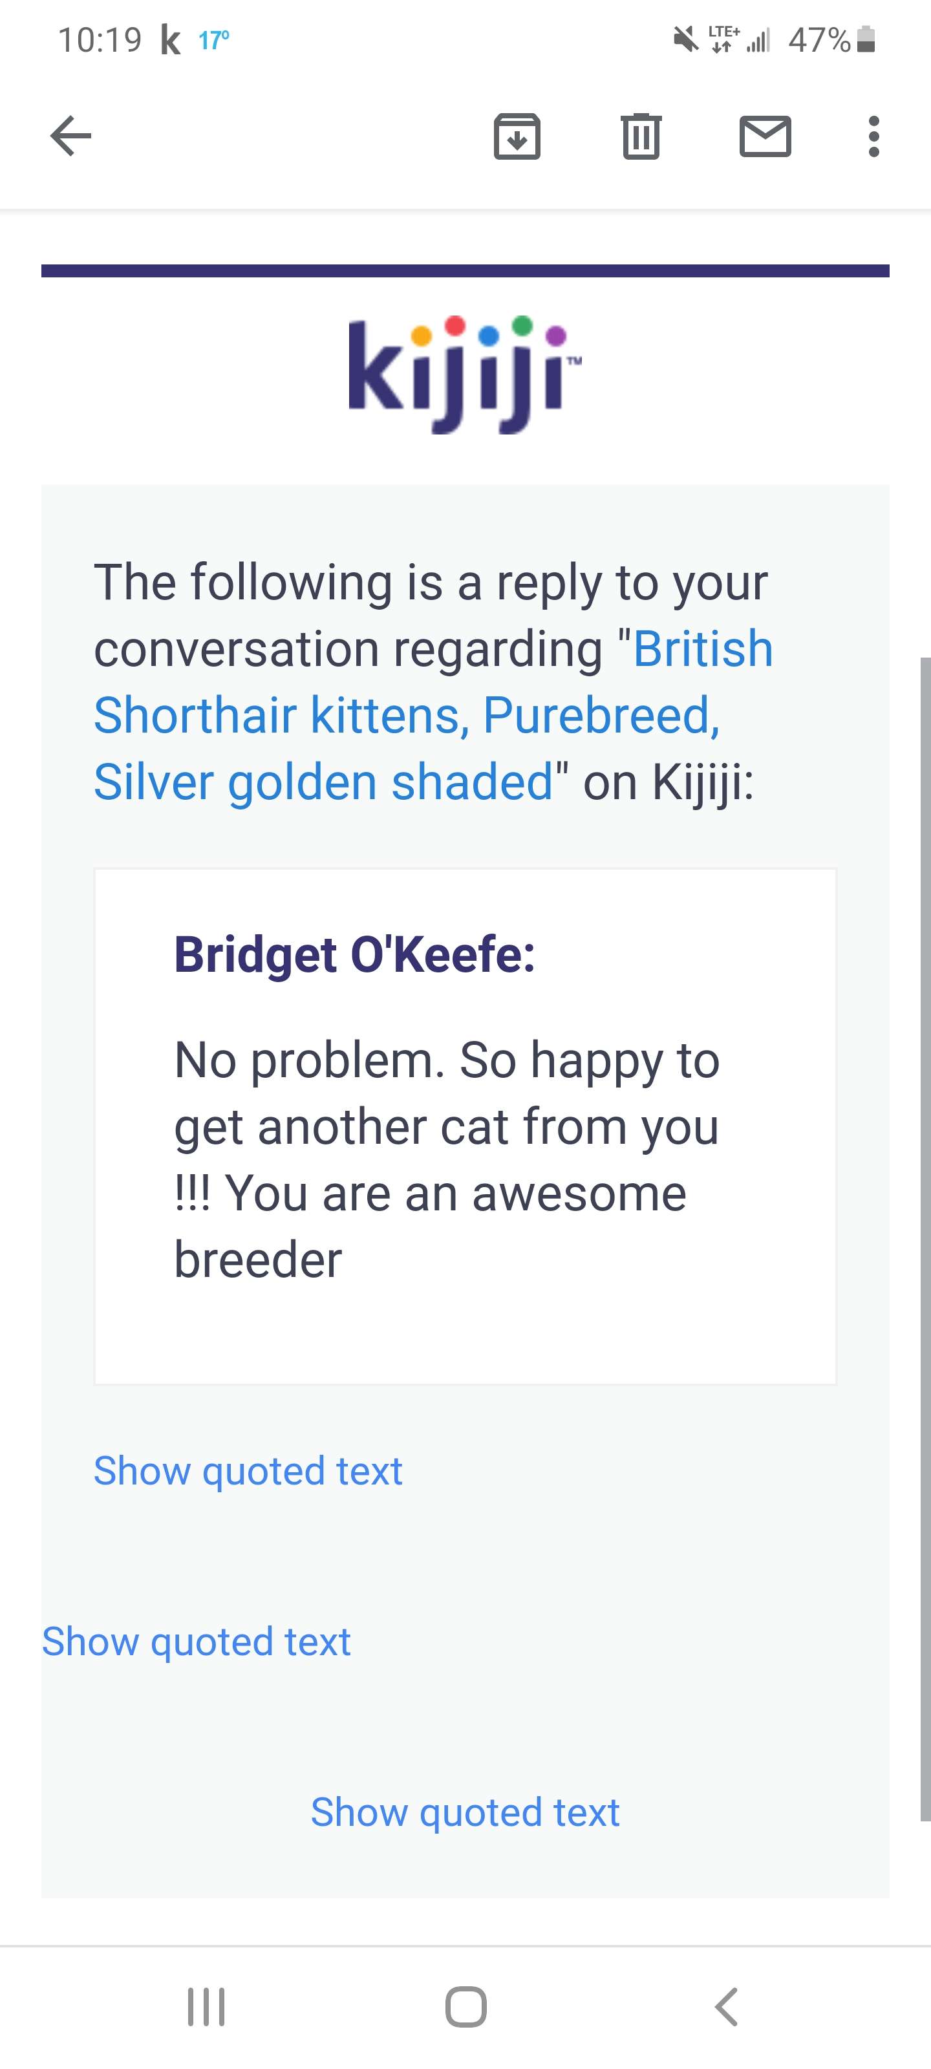Viewport: 931px width, 2069px height.
Task: Delete the email using the trash icon
Action: [x=641, y=136]
